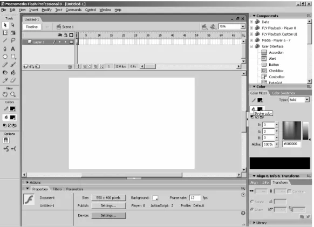The width and height of the screenshot is (314, 227).
Task: Select the Brush tool
Action: [x=13, y=65]
